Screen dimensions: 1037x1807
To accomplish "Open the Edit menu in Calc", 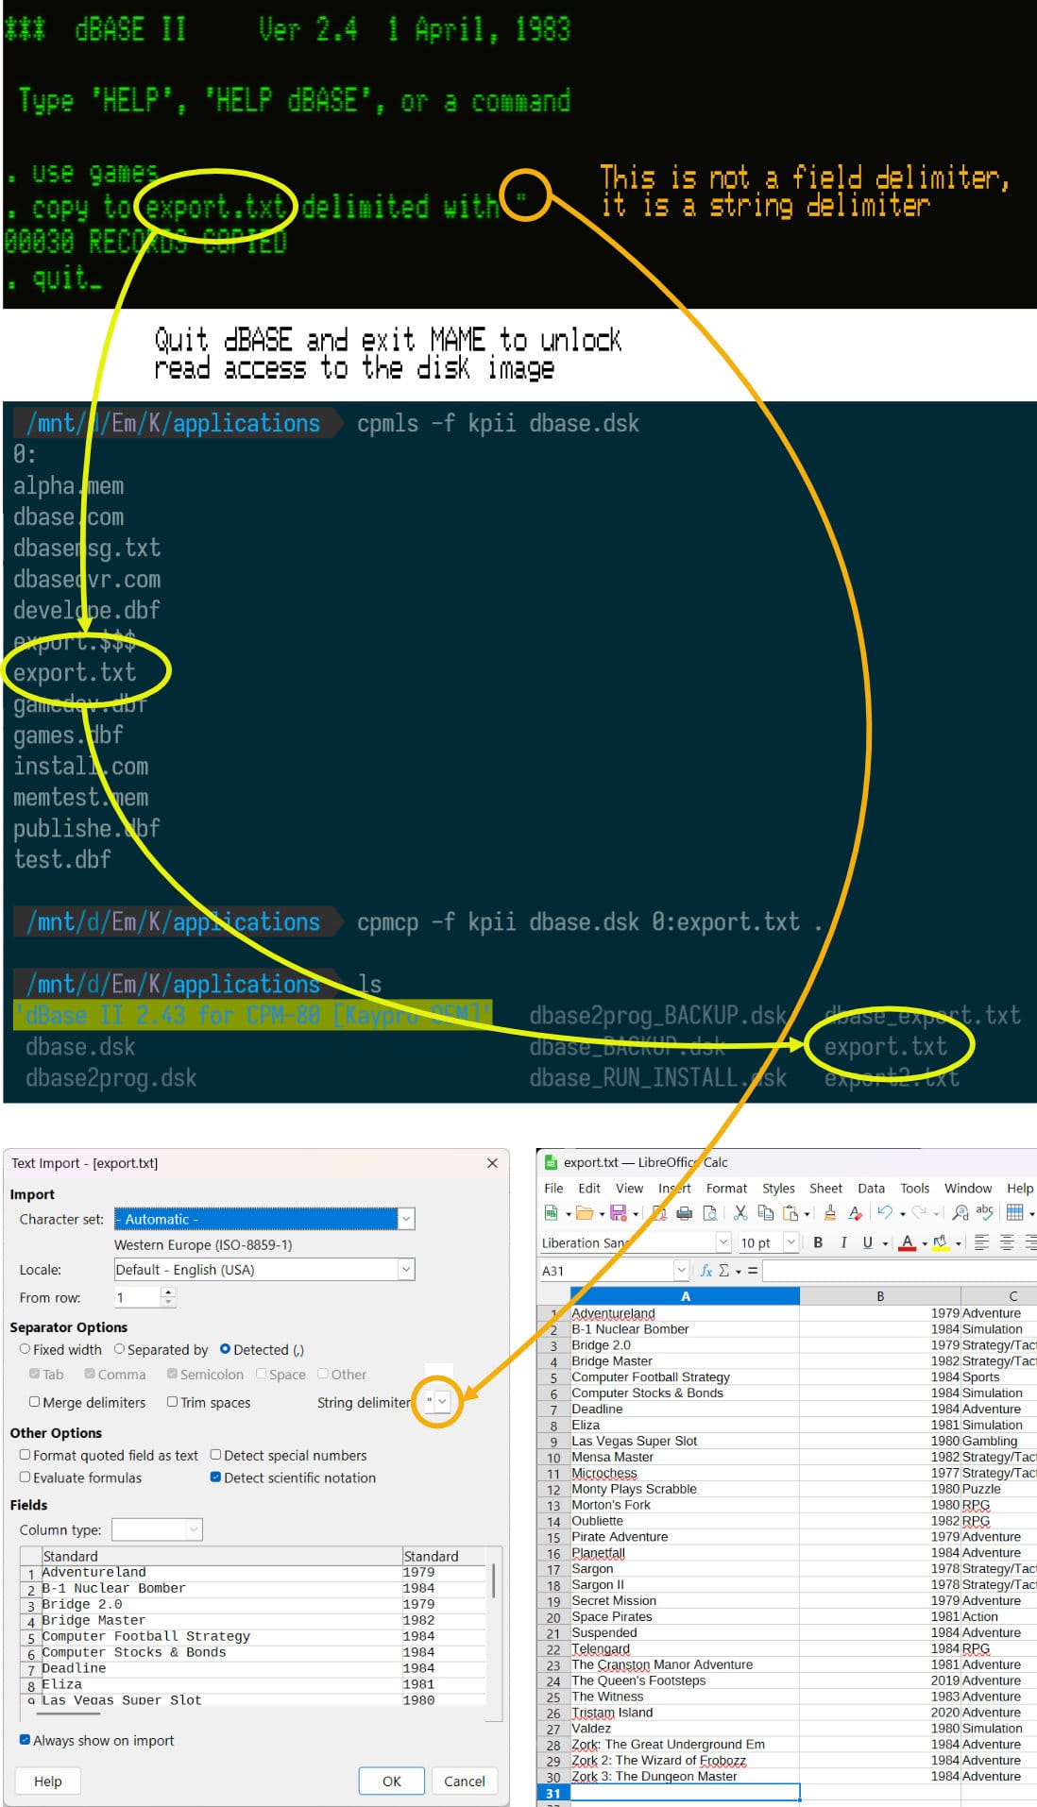I will coord(589,1188).
